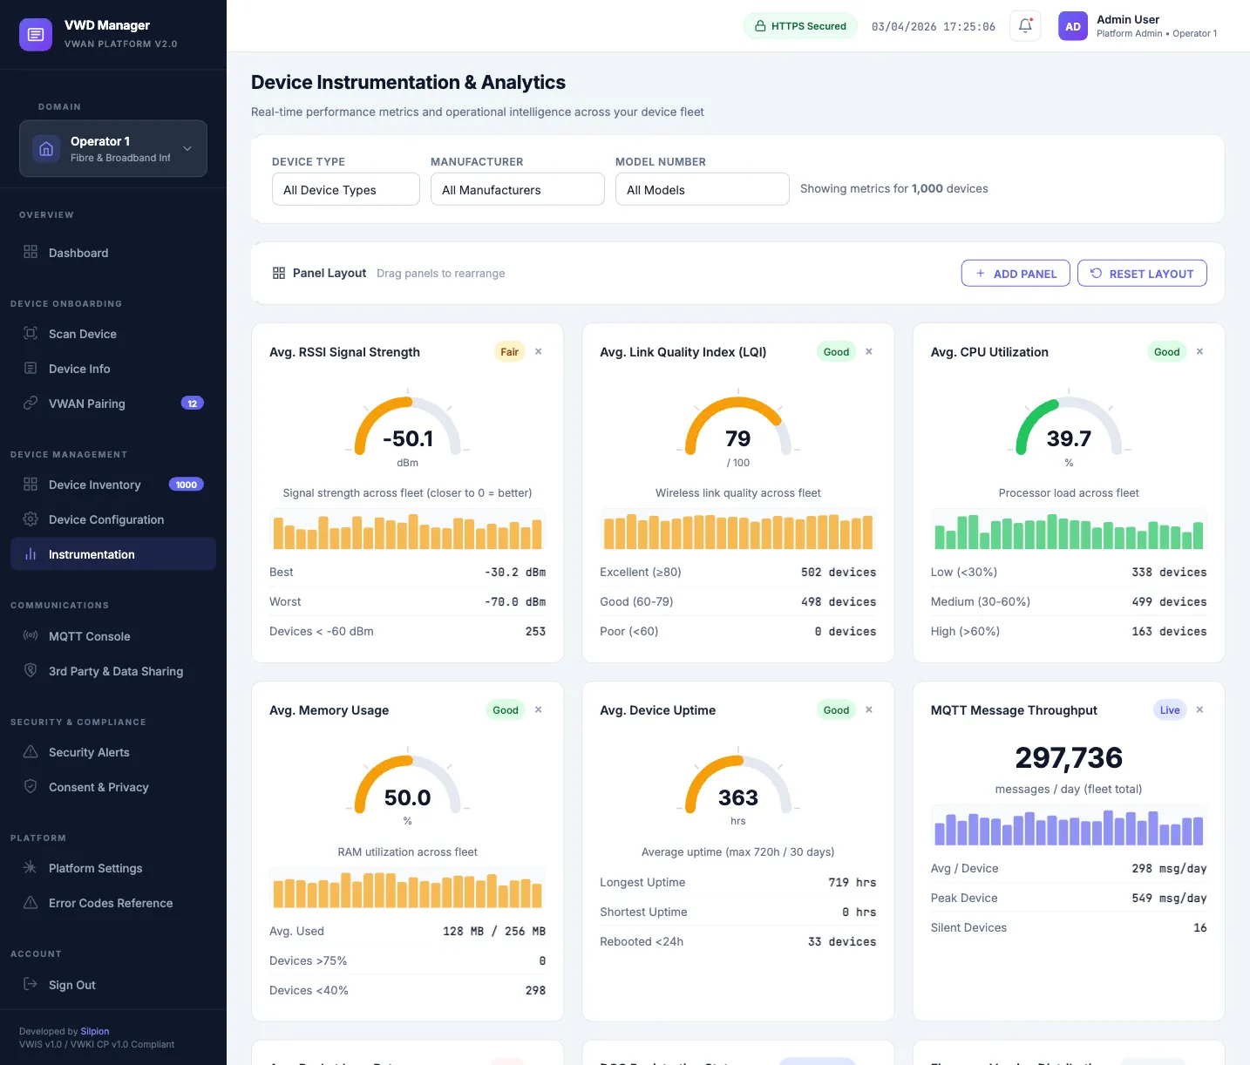1250x1065 pixels.
Task: Open the Device Type dropdown
Action: (x=345, y=189)
